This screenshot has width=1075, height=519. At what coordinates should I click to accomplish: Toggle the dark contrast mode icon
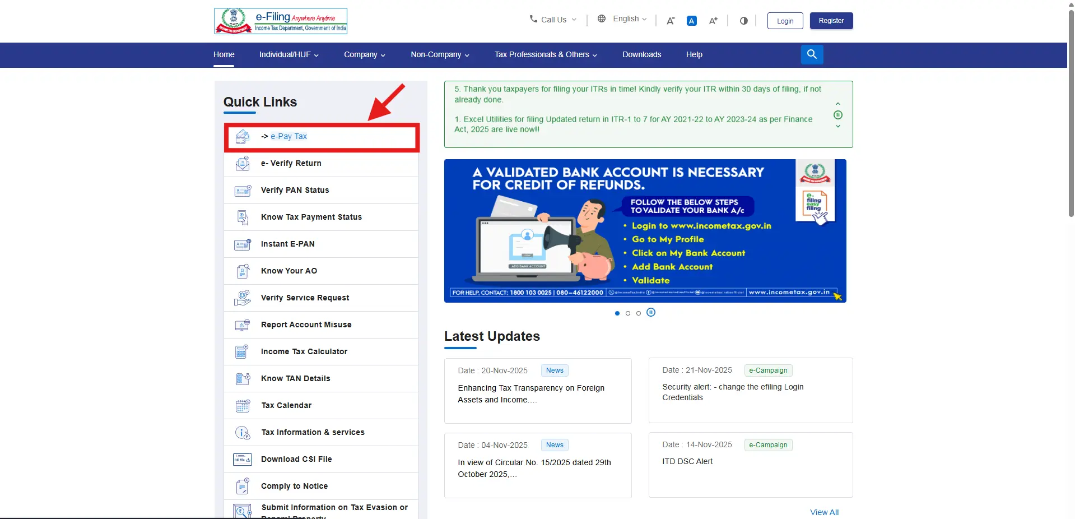click(743, 21)
